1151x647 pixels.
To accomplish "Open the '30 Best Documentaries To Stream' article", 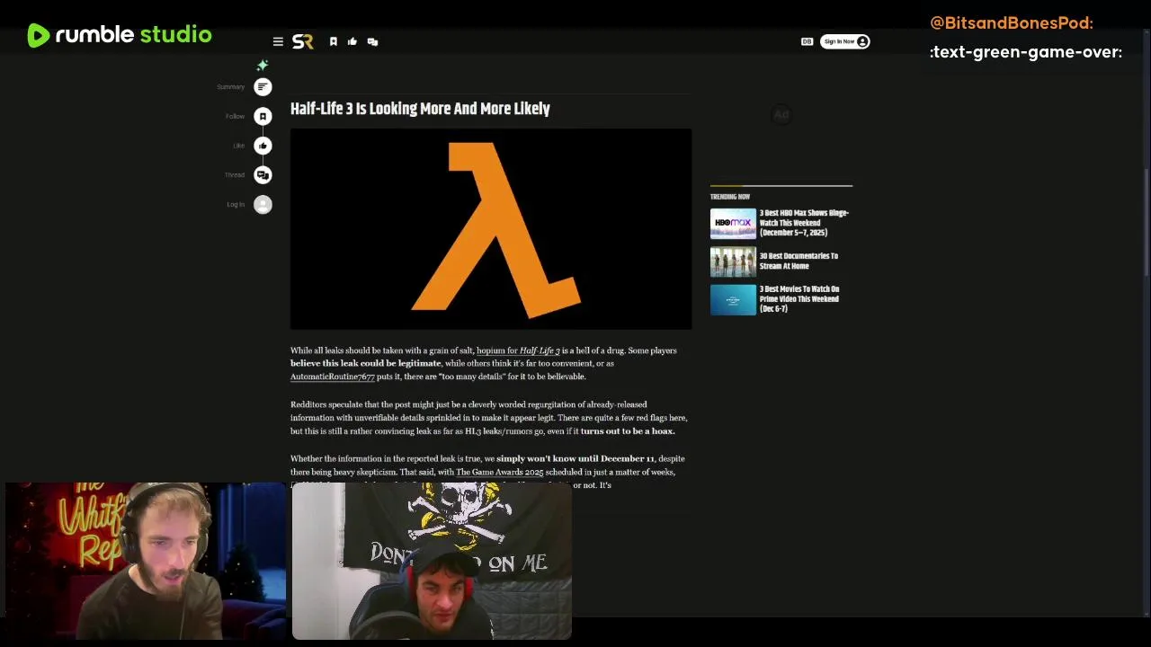I will click(x=799, y=261).
